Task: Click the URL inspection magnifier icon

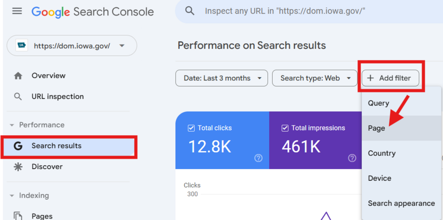Action: (x=18, y=97)
